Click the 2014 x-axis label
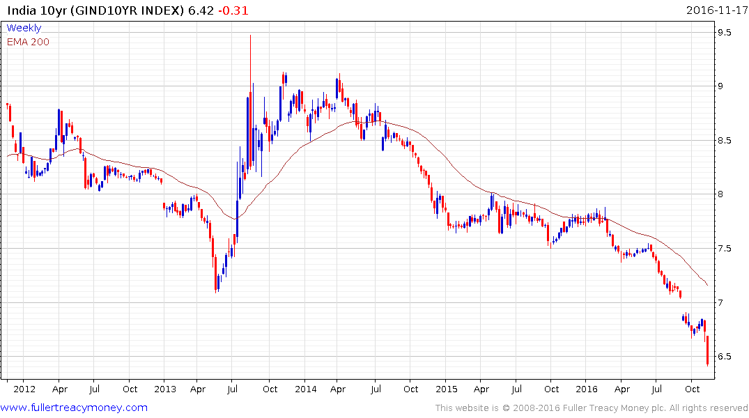The height and width of the screenshot is (418, 749). 306,389
